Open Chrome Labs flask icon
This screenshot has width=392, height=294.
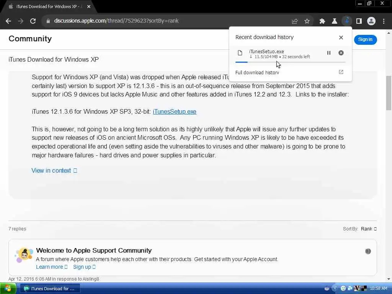[x=335, y=21]
